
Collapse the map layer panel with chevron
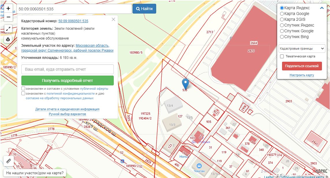coord(322,8)
